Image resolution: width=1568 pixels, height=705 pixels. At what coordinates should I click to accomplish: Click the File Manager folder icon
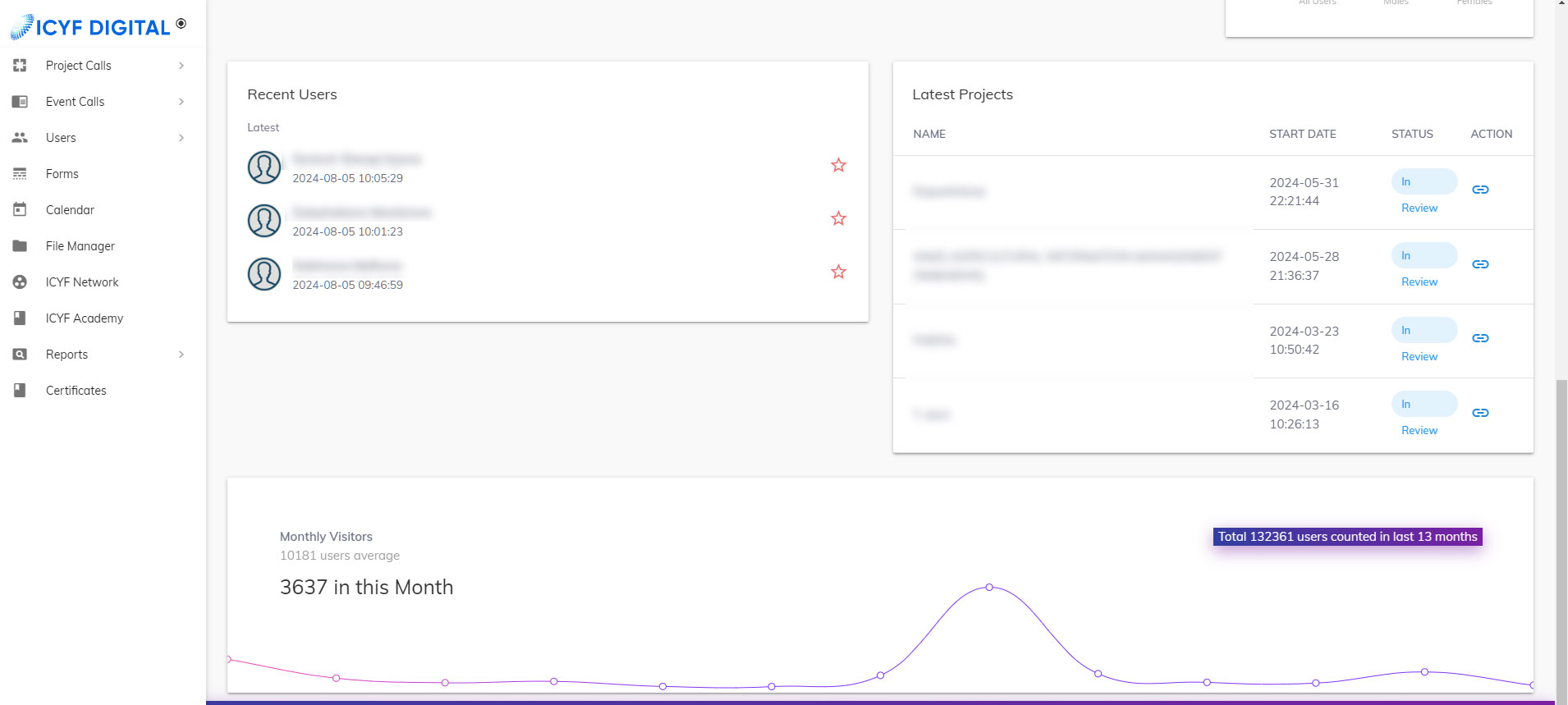click(x=20, y=246)
